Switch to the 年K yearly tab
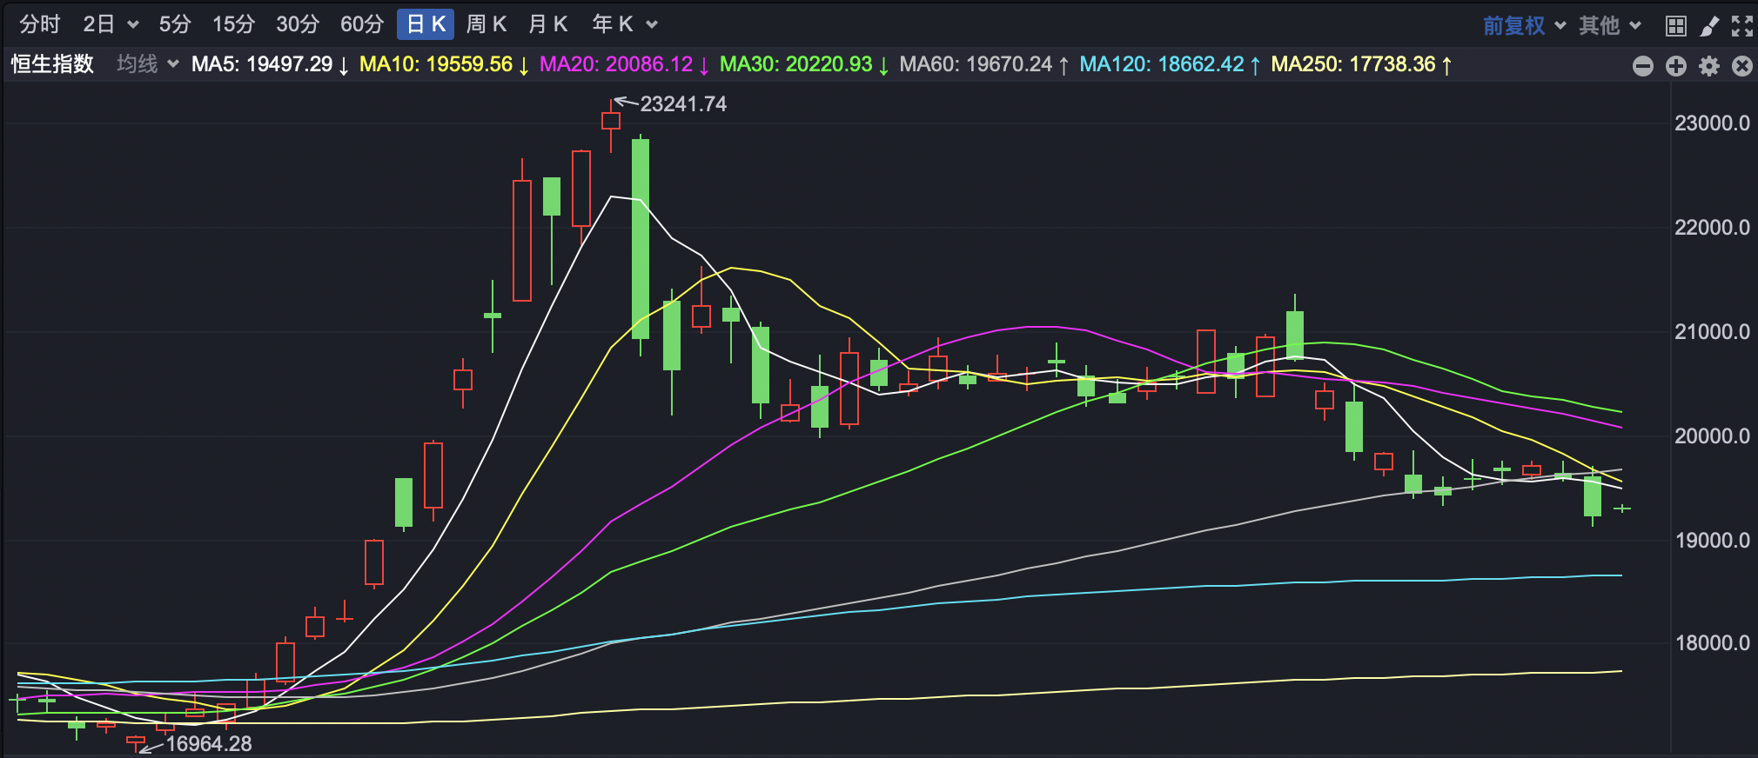 point(613,24)
